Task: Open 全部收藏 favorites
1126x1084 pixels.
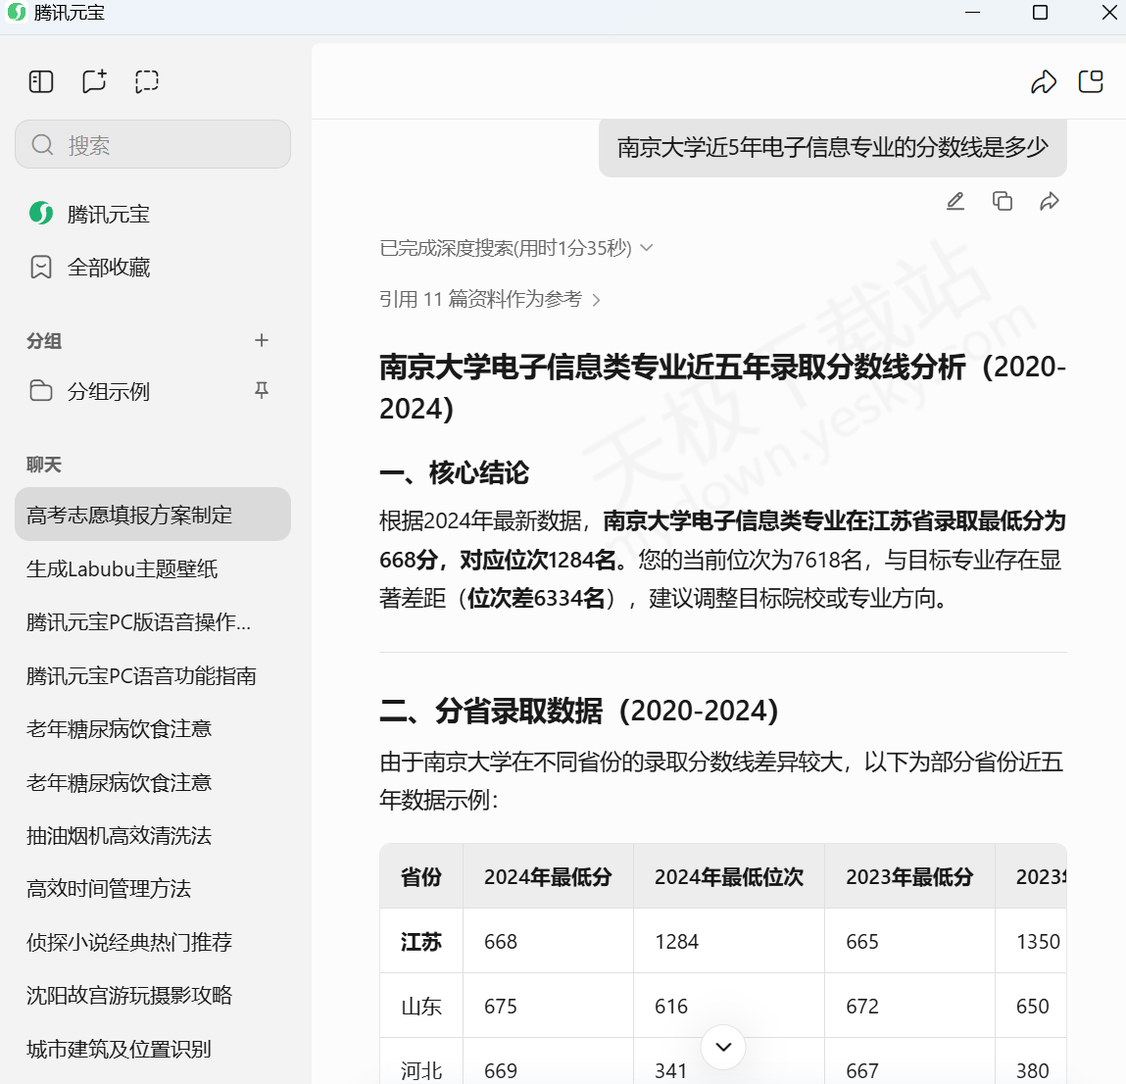Action: tap(108, 268)
